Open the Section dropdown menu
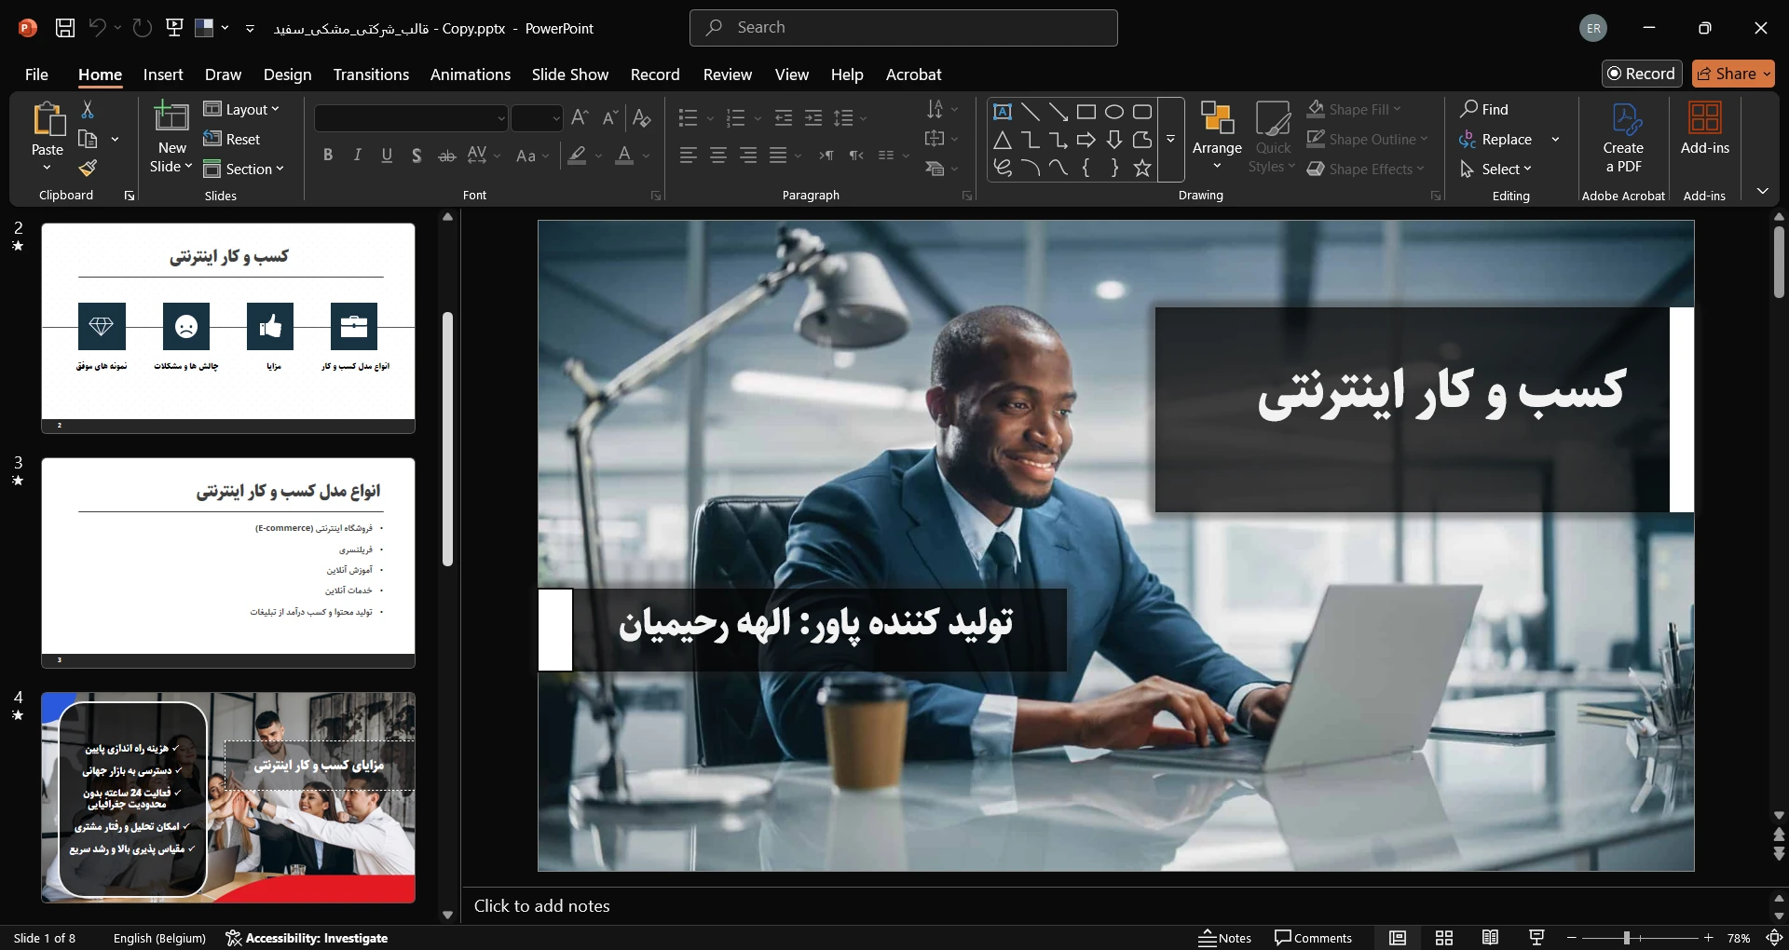This screenshot has height=950, width=1789. pos(244,170)
